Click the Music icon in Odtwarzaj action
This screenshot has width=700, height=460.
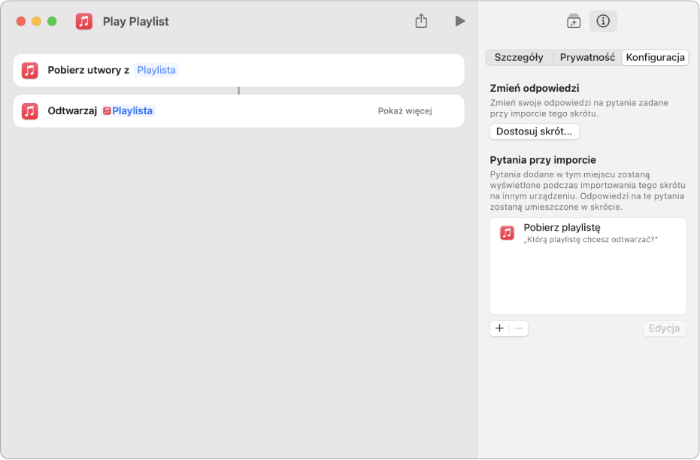pos(30,111)
